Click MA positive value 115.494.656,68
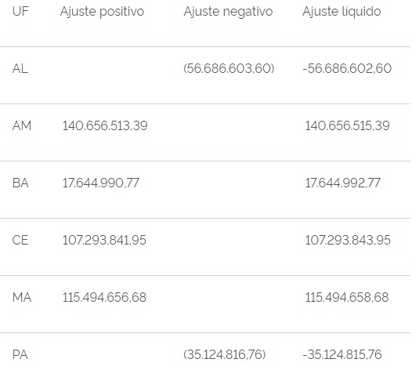The height and width of the screenshot is (388, 412). coord(104,298)
